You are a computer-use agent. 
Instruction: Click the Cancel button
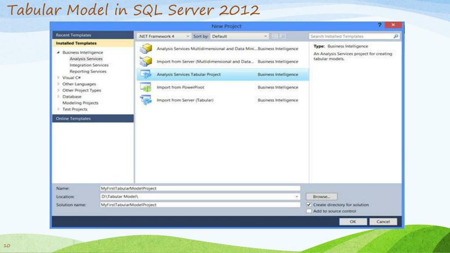point(383,222)
